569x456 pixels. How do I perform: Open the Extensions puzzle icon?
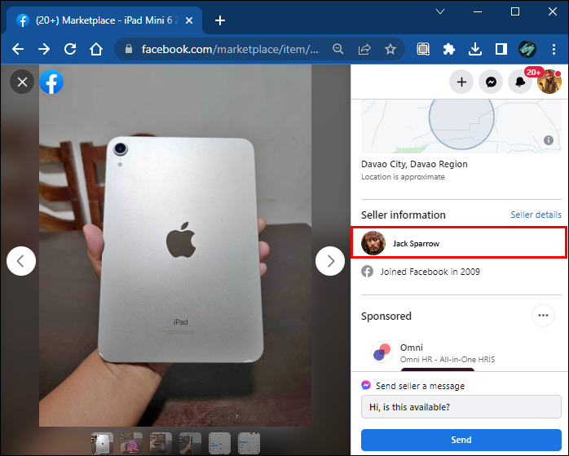[x=449, y=49]
